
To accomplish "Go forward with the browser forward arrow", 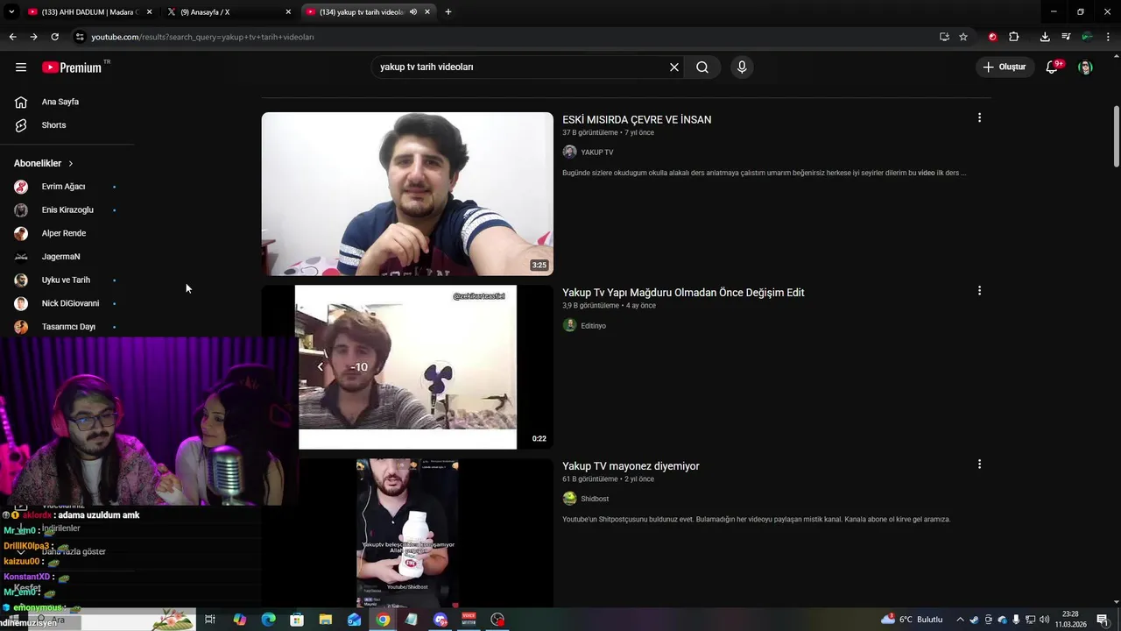I will [x=33, y=37].
